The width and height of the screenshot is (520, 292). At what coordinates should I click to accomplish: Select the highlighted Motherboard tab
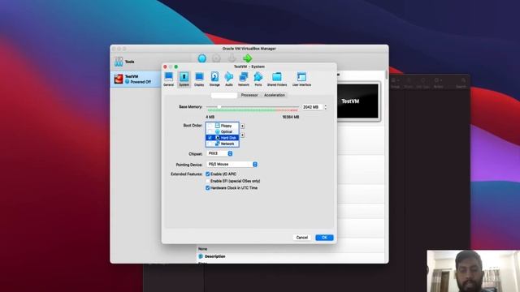tap(224, 95)
